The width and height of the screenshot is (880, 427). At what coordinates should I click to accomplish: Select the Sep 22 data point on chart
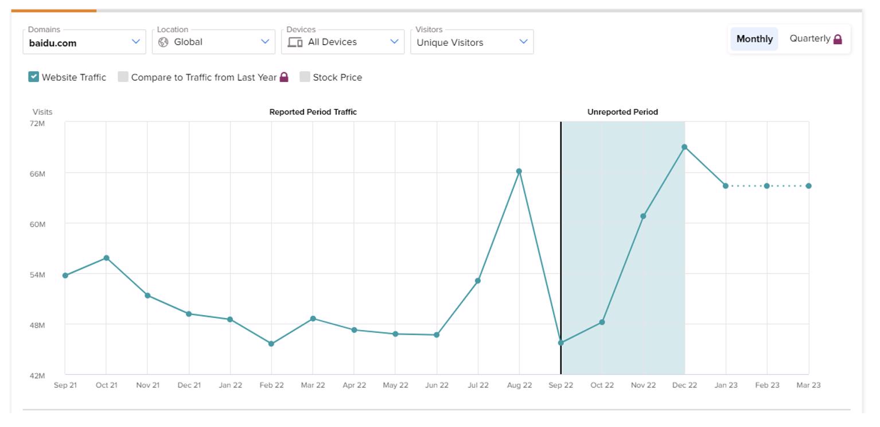pos(560,343)
